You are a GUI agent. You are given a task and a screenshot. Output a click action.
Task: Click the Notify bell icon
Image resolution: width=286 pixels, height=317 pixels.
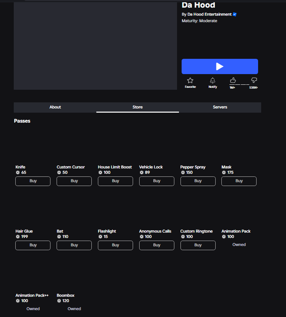coord(213,81)
